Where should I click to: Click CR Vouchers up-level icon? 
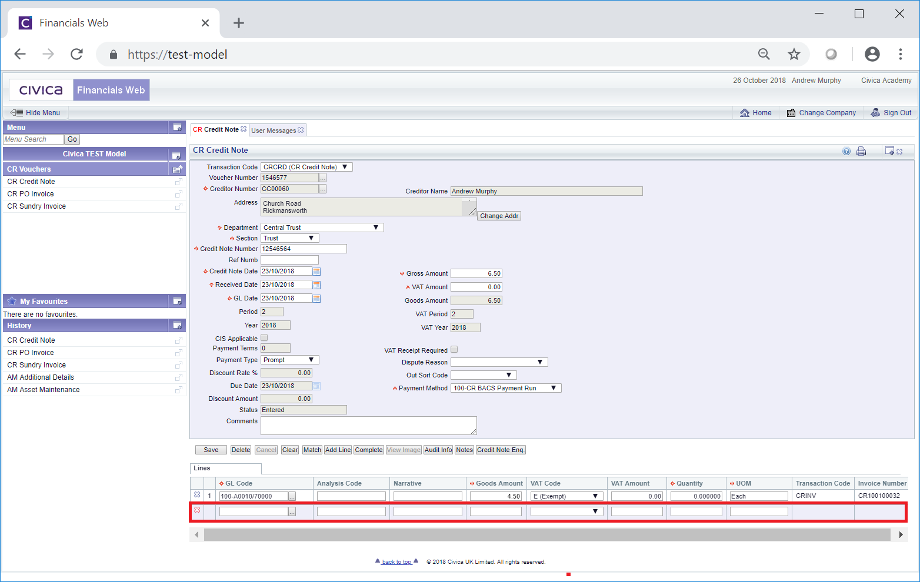[177, 169]
